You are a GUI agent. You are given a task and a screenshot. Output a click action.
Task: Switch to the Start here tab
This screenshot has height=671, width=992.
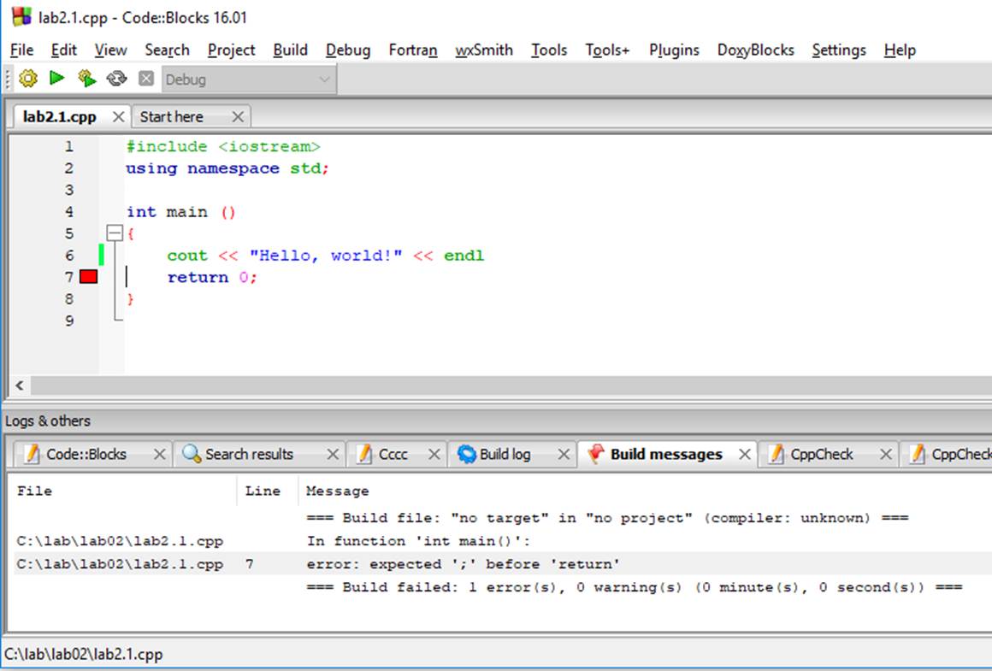coord(171,117)
